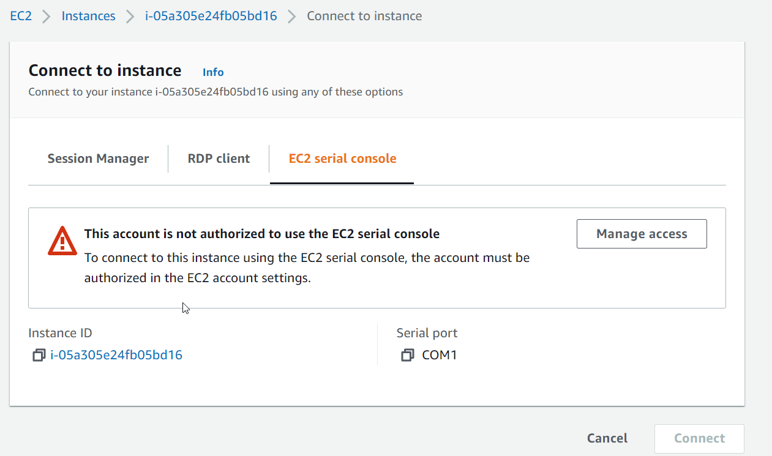
Task: Open instance i-05a305e24fb05bd16 from breadcrumb
Action: pos(211,16)
